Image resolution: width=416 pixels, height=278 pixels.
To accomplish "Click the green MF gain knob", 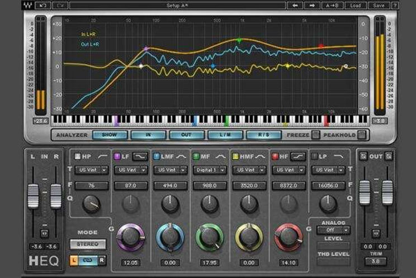I will (x=210, y=237).
